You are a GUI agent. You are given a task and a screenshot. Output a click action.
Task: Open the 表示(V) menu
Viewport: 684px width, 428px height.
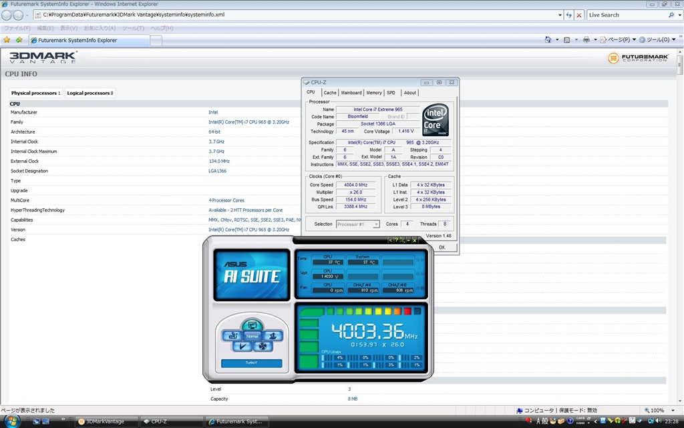69,28
